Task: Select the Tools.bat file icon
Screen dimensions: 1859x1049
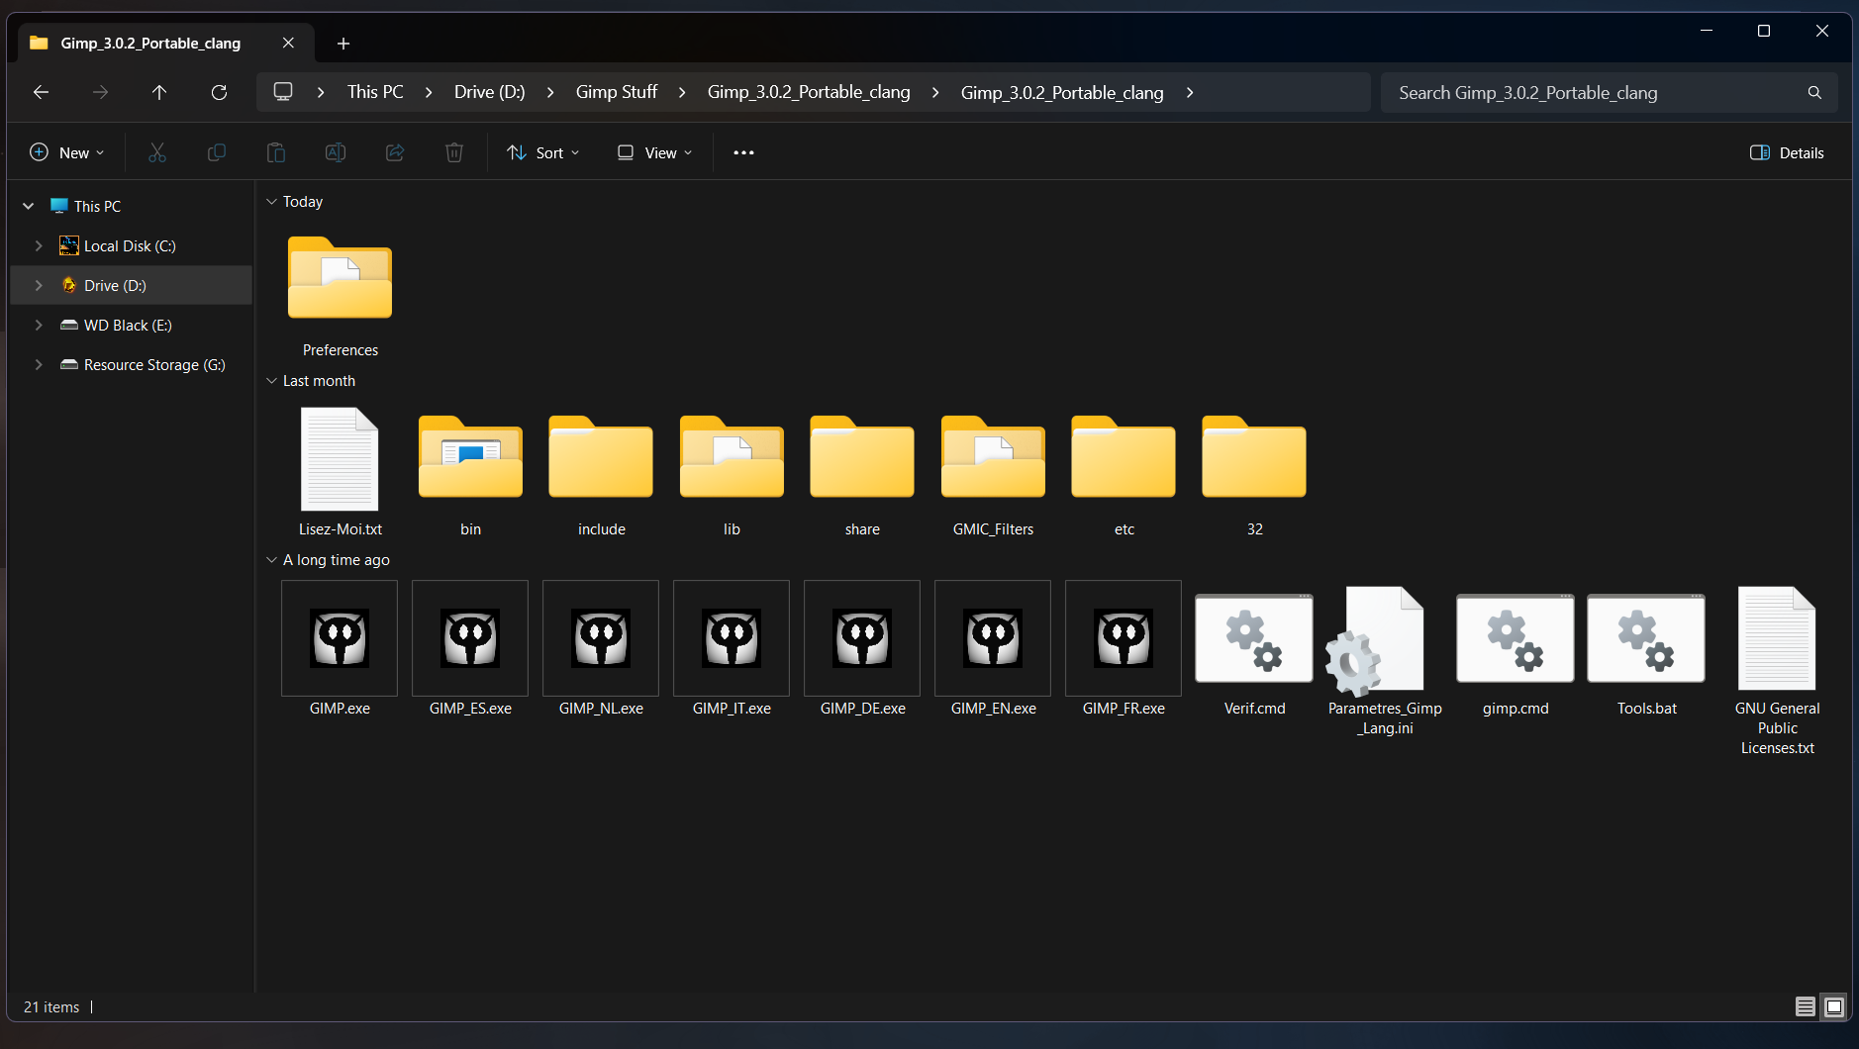Action: (1646, 638)
